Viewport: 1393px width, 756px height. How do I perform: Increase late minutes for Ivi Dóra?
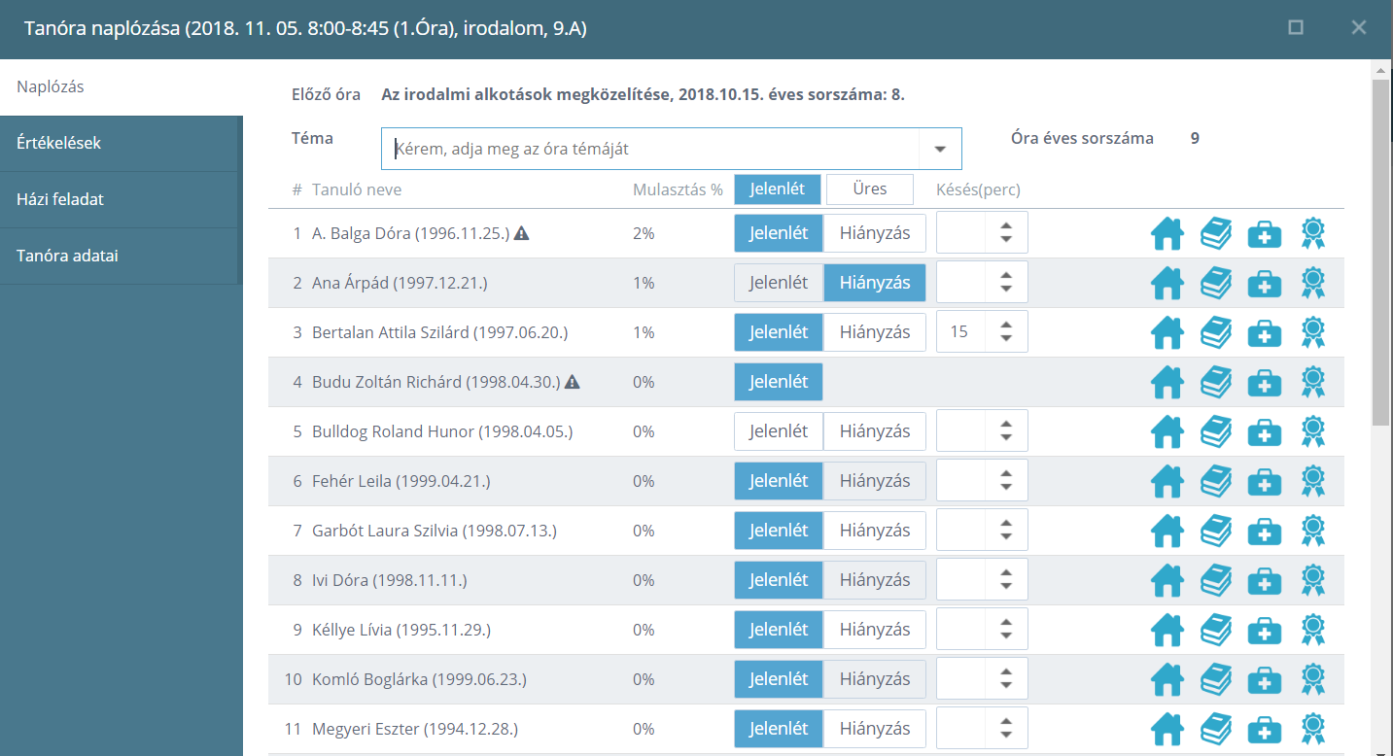pos(1006,572)
